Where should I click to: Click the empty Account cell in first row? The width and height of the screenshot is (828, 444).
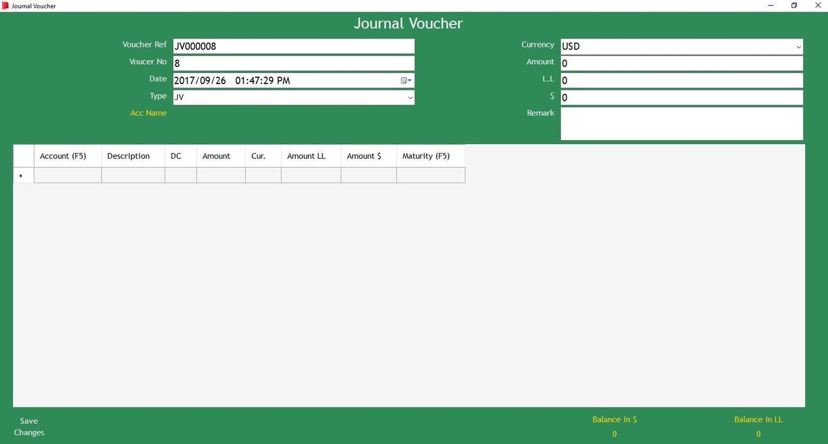tap(68, 175)
